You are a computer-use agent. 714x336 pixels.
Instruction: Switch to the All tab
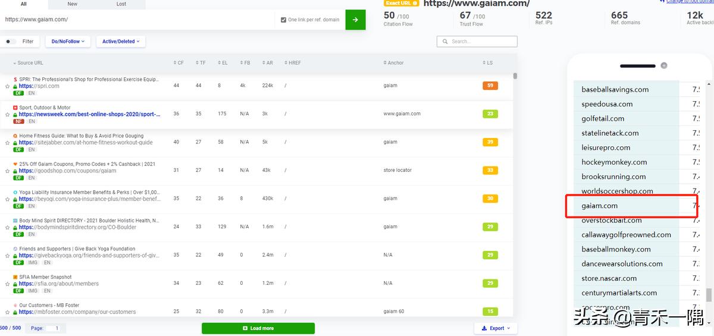coord(24,4)
